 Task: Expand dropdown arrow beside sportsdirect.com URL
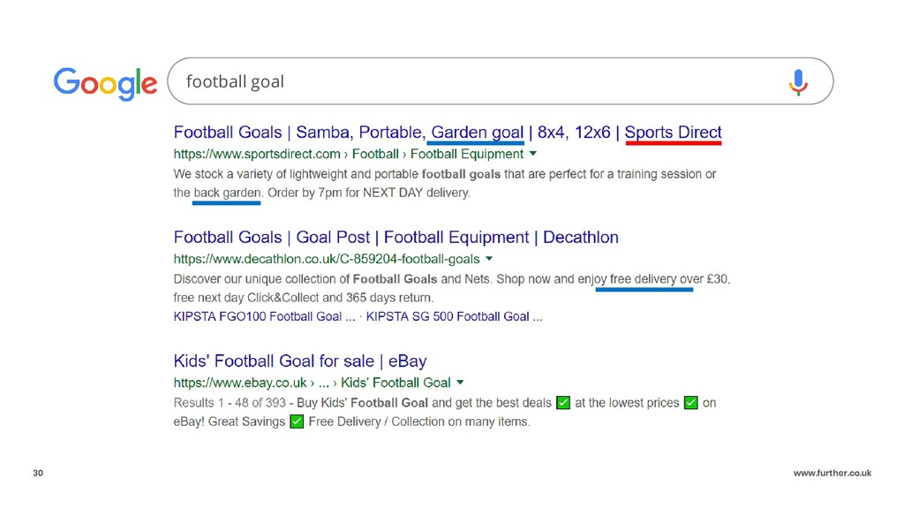point(532,154)
